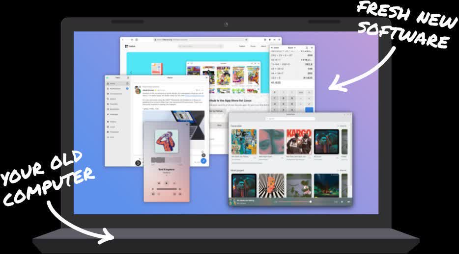Click the browser back button
Screen dimensions: 459x254
click(123, 39)
